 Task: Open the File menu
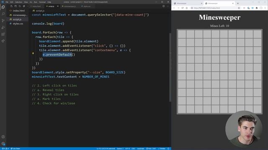click(x=7, y=2)
